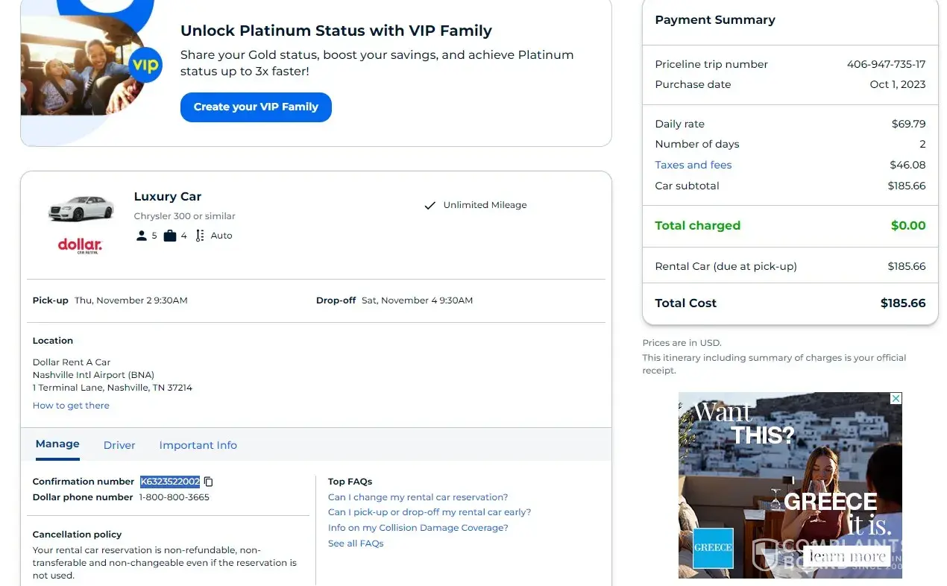Click the blue VIP badge icon
Screen dimensions: 947x586
pos(145,65)
